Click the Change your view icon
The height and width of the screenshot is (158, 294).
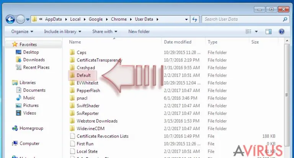pyautogui.click(x=248, y=32)
